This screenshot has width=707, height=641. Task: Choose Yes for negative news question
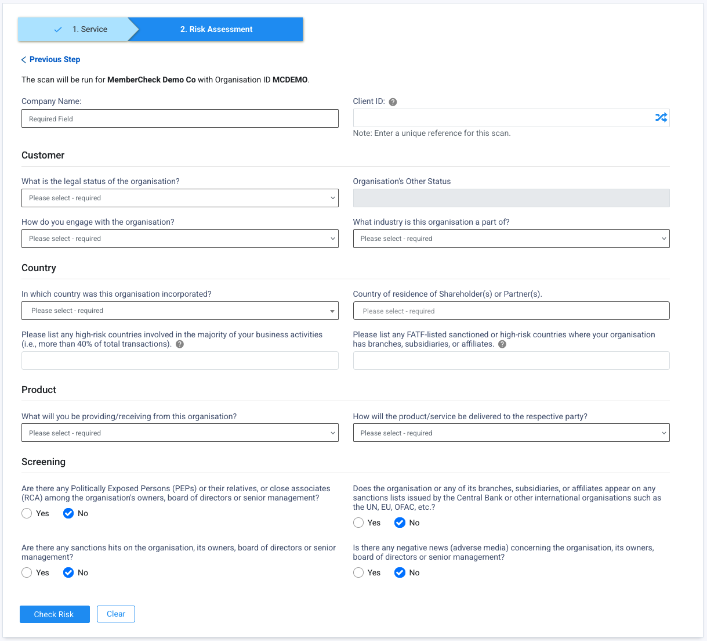tap(358, 572)
